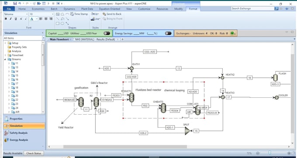Image resolution: width=297 pixels, height=158 pixels.
Task: Click the Check Status button
Action: 34,153
